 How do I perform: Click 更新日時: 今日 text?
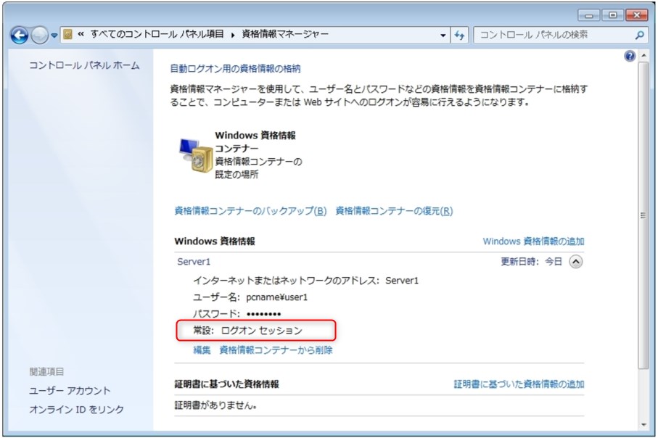click(531, 262)
